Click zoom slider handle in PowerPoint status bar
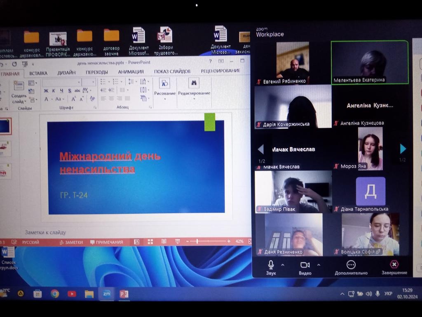 tap(197, 241)
